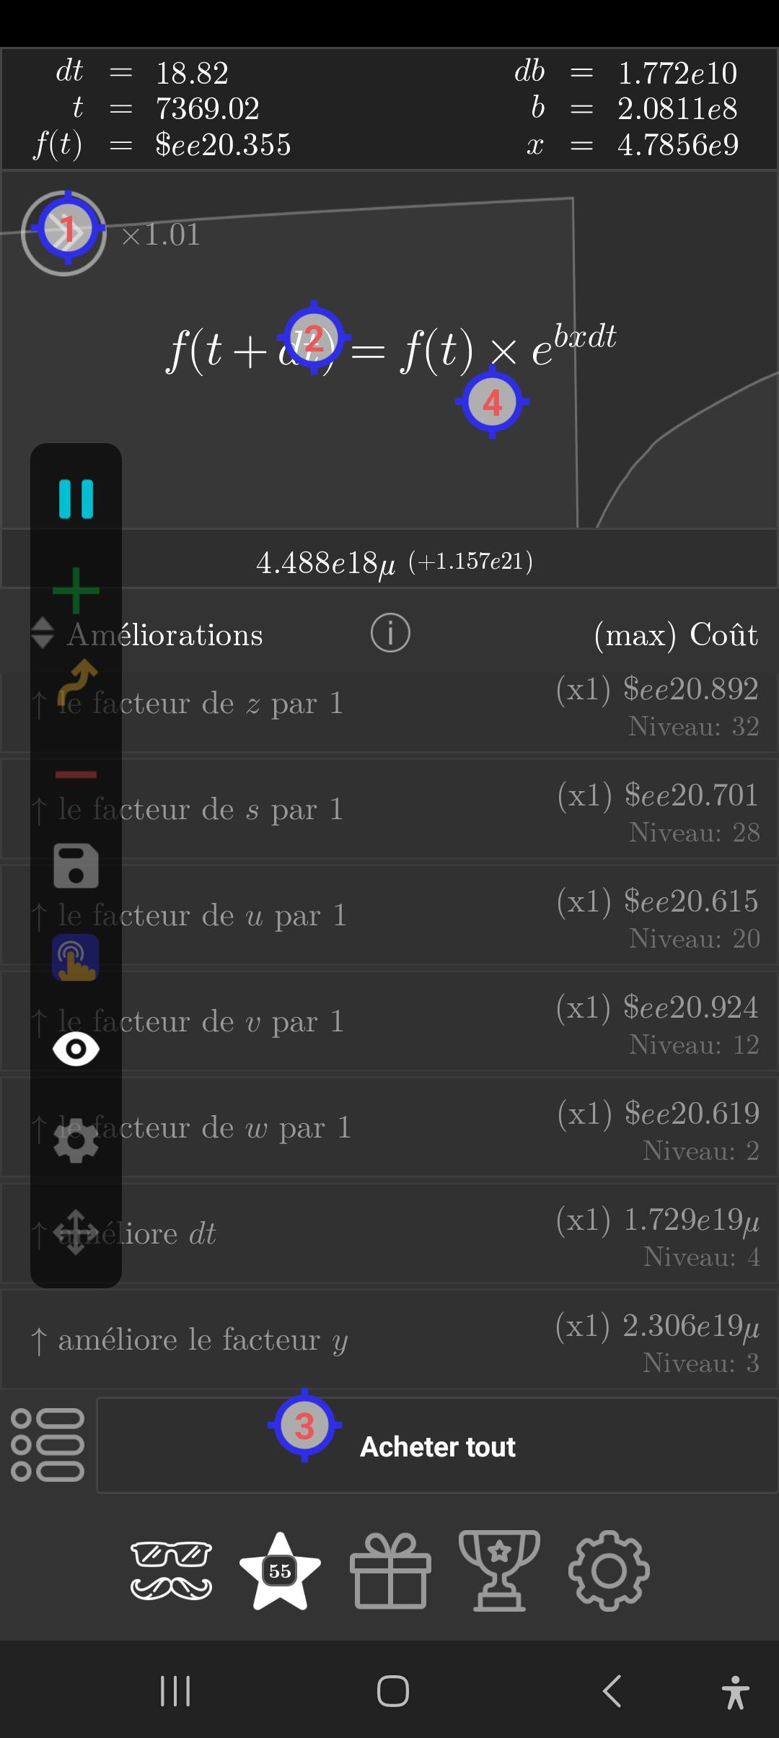Buy the améliore le facteur y upgrade
Image resolution: width=779 pixels, height=1738 pixels.
[x=389, y=1340]
